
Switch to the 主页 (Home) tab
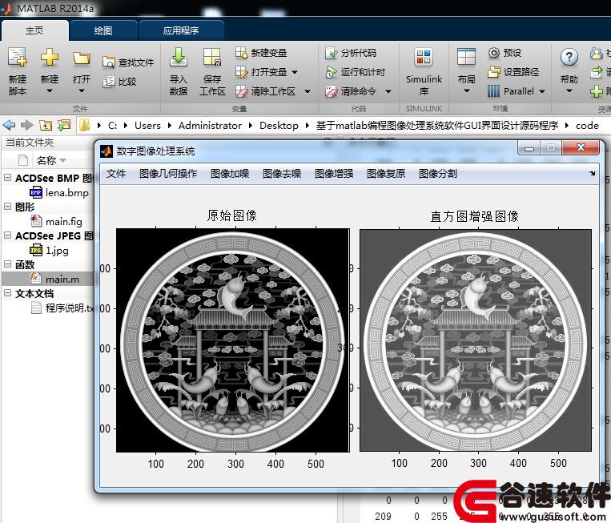tap(34, 30)
